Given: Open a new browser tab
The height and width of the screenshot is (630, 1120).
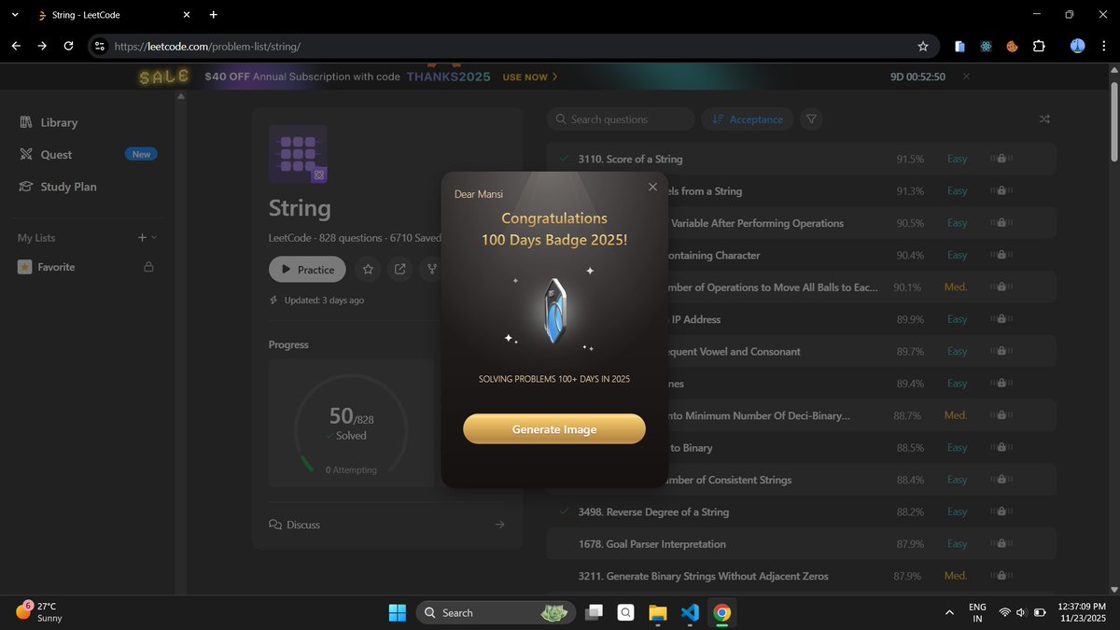Looking at the screenshot, I should pyautogui.click(x=214, y=15).
